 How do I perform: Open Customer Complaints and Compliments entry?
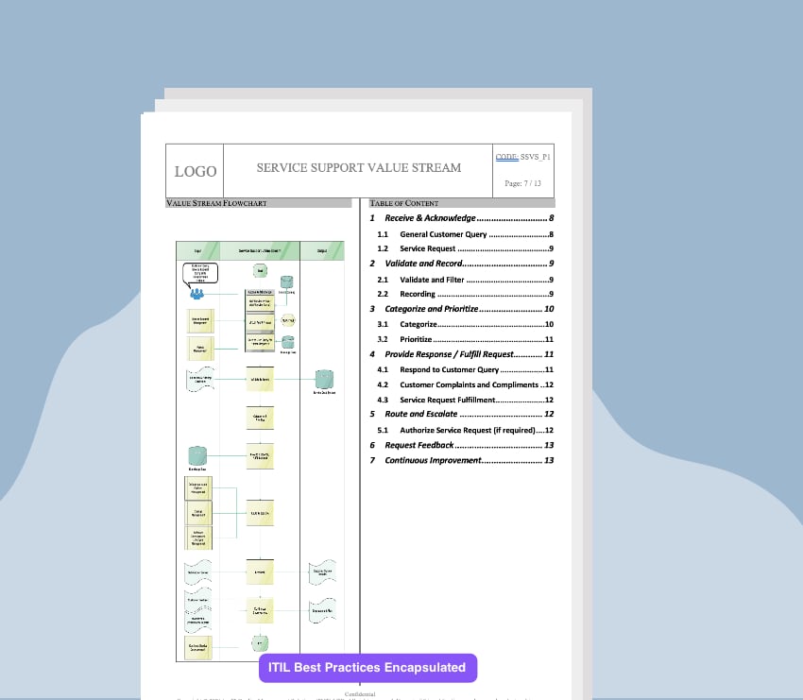pyautogui.click(x=464, y=384)
